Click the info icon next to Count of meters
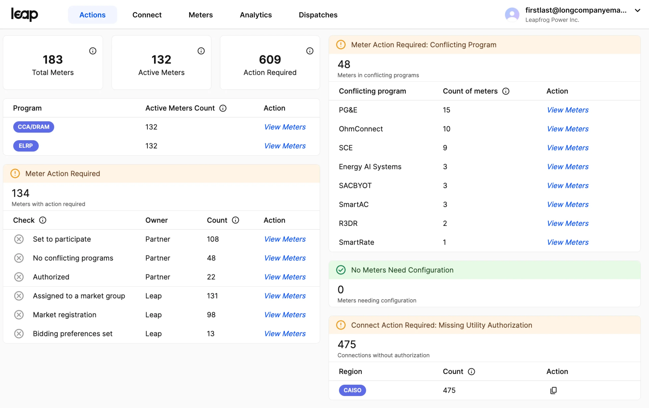Screen dimensions: 649x408 coord(506,91)
